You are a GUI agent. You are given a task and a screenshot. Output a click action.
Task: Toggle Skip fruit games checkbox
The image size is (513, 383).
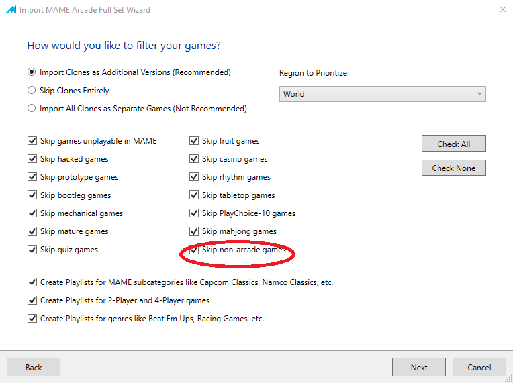[194, 141]
